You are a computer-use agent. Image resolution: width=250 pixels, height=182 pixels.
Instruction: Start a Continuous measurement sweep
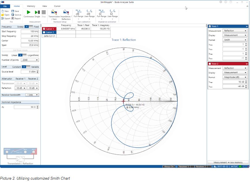[x=28, y=13]
